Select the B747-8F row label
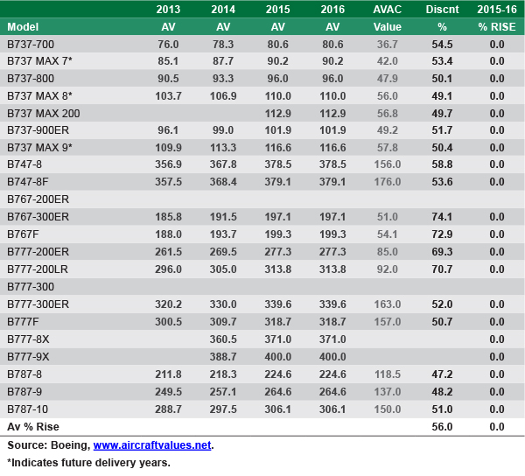Screen dimensions: 525x476 (31, 182)
